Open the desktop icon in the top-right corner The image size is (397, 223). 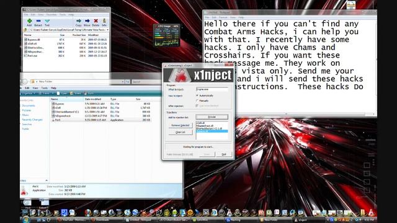point(351,5)
